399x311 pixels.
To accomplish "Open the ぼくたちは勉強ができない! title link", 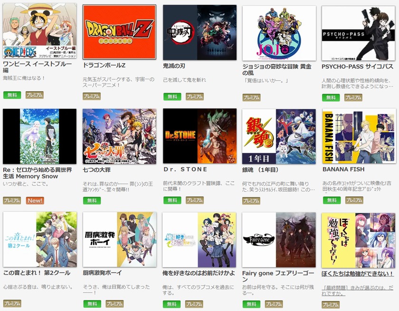I will tap(358, 274).
